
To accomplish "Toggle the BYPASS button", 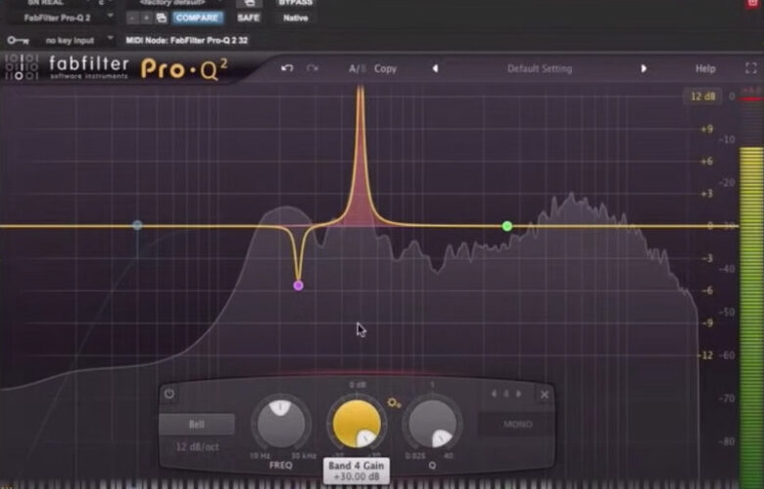I will click(295, 3).
